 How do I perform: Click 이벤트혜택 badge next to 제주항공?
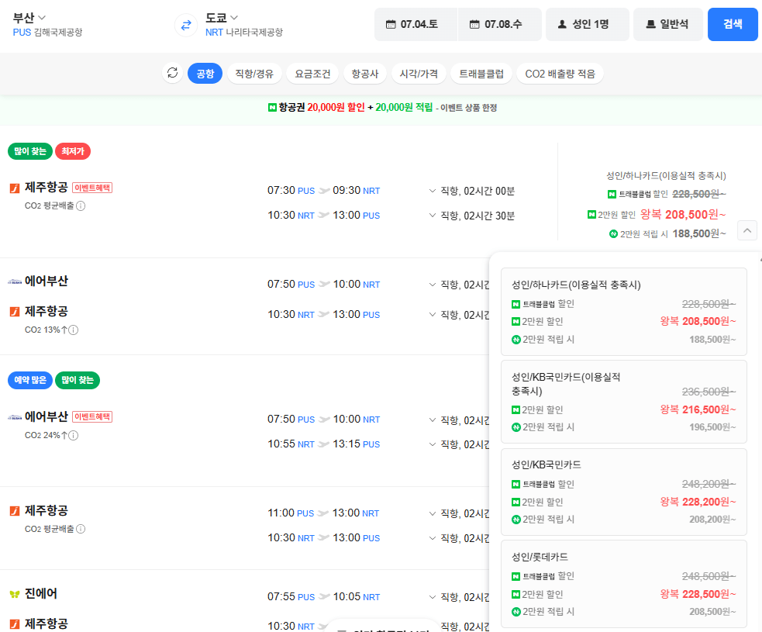[x=92, y=188]
